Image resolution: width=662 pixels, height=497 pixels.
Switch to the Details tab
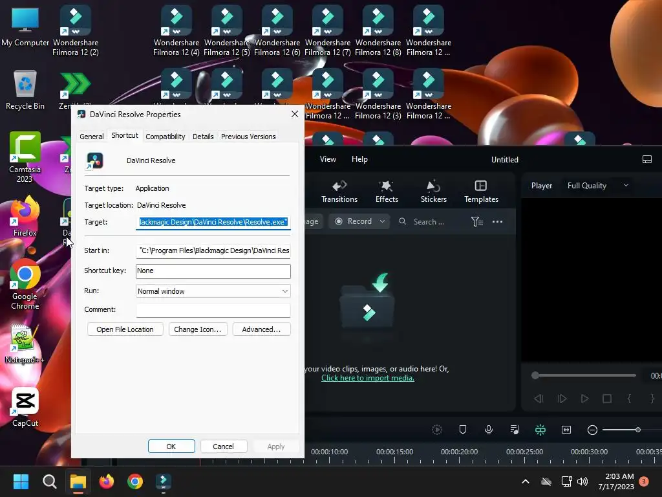pyautogui.click(x=203, y=137)
